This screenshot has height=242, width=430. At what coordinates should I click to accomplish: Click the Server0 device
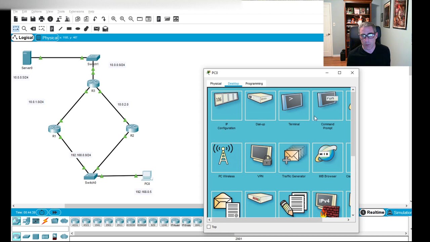click(x=27, y=58)
